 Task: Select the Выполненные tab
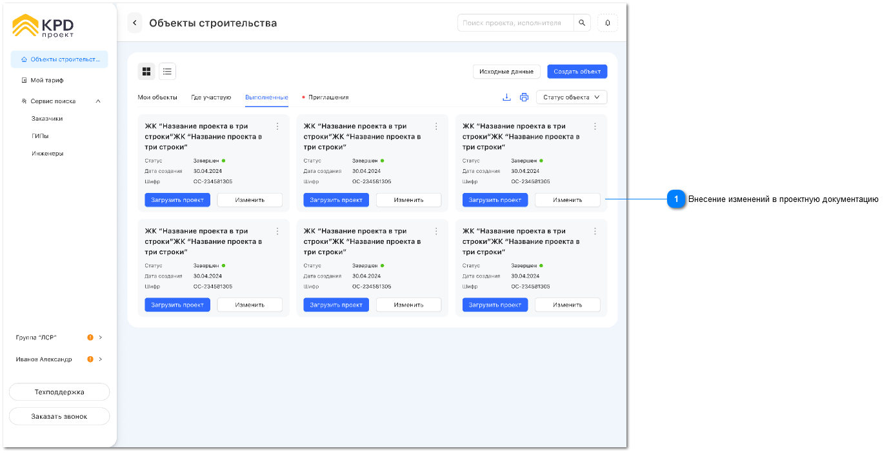tap(266, 97)
